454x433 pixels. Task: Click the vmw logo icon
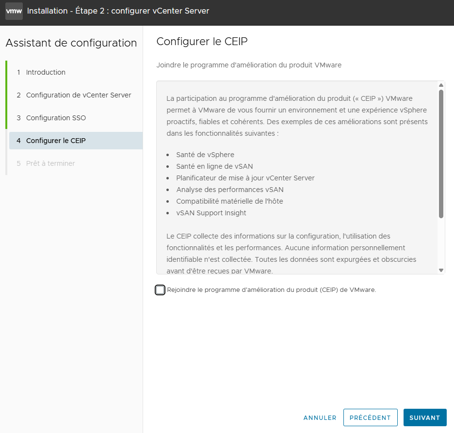[14, 11]
